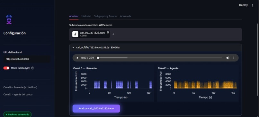Screen dimensions: 259x117
Task: Open the three-dot main menu beside Deploy
Action: (x=252, y=5)
